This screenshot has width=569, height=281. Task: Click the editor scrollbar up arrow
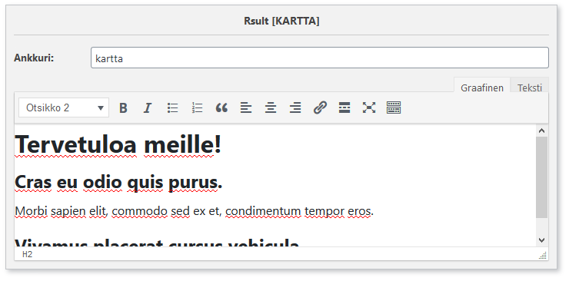pos(542,131)
